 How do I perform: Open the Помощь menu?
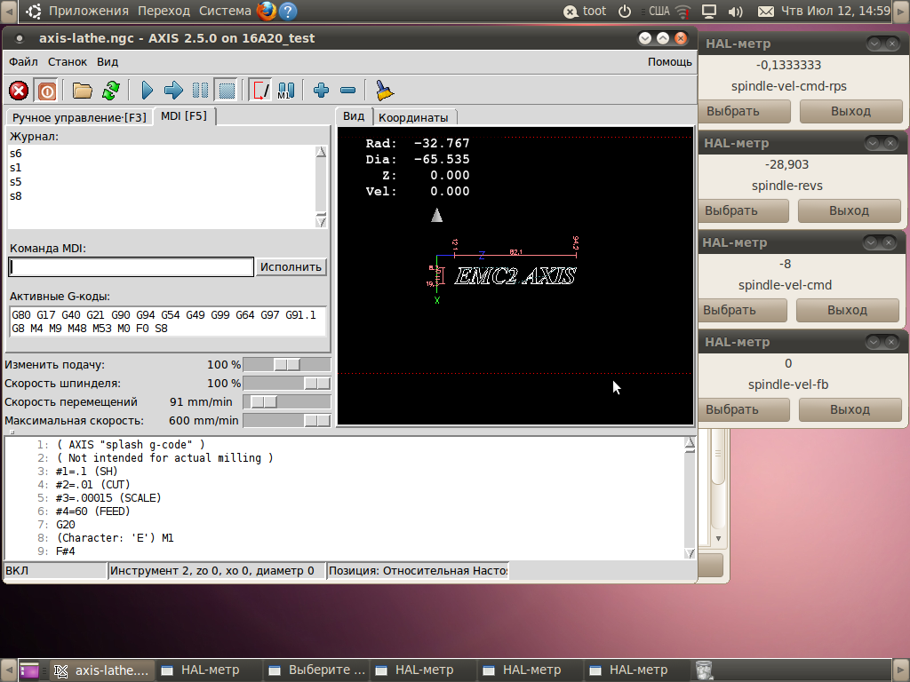(669, 62)
